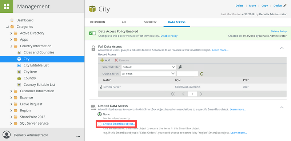Collapse the Limited Data Access section
Viewport: 291px width, 141px height.
pyautogui.click(x=282, y=107)
